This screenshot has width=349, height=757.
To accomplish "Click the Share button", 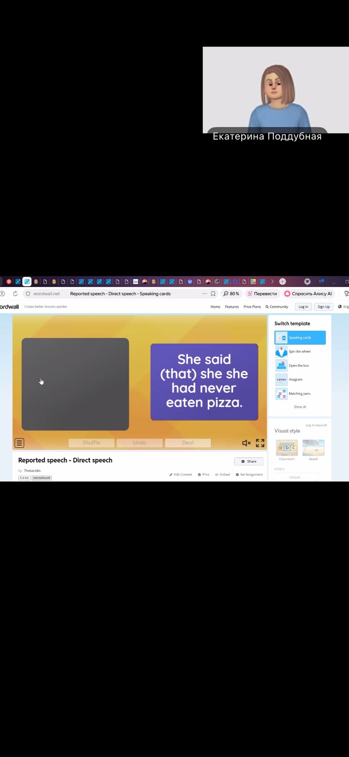I will coord(249,461).
